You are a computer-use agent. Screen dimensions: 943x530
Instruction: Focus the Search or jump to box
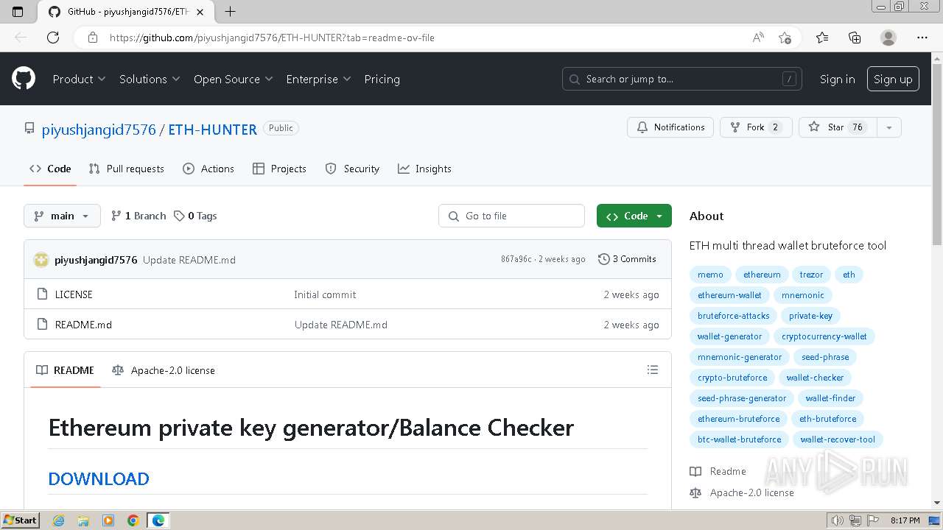pos(681,79)
